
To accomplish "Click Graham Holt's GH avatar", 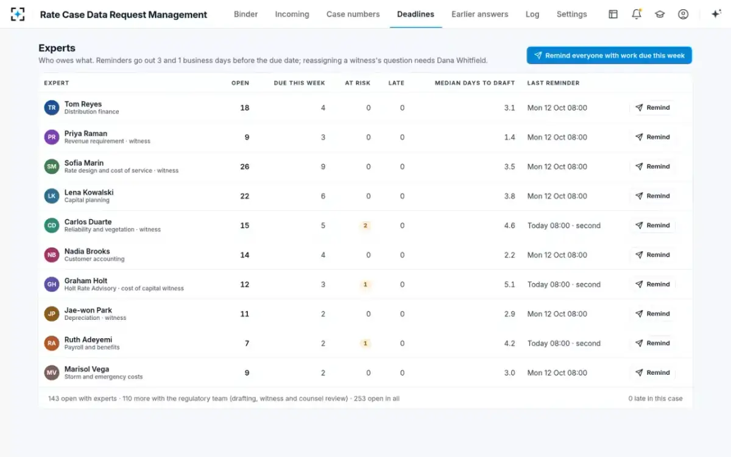I will [52, 285].
